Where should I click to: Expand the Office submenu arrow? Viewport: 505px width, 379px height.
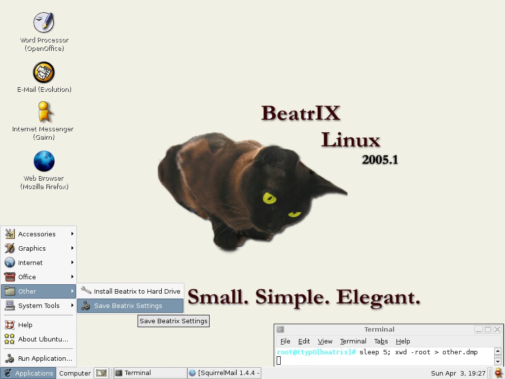(x=72, y=276)
